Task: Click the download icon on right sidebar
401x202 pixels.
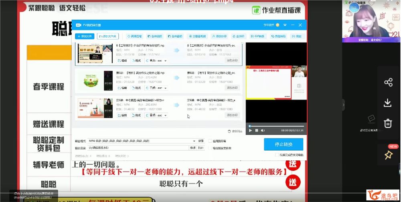Action: click(x=388, y=103)
